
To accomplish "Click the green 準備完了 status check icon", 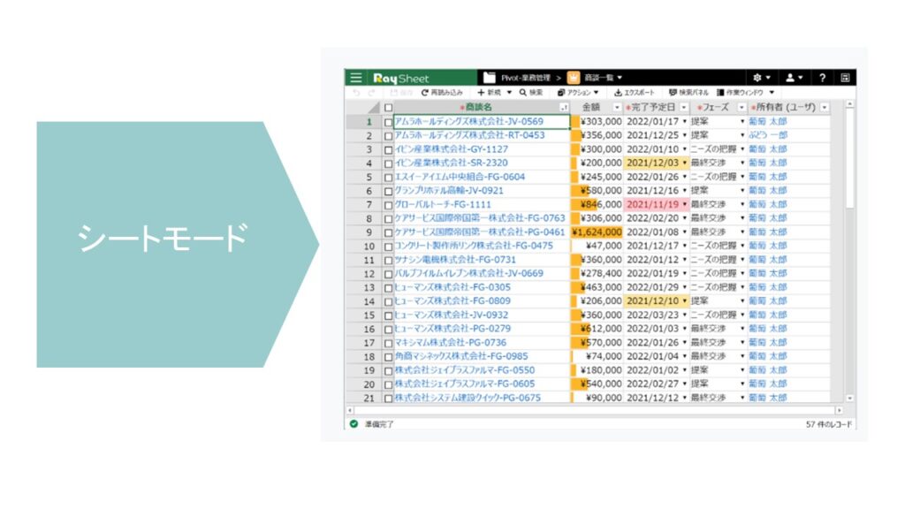I will (354, 424).
